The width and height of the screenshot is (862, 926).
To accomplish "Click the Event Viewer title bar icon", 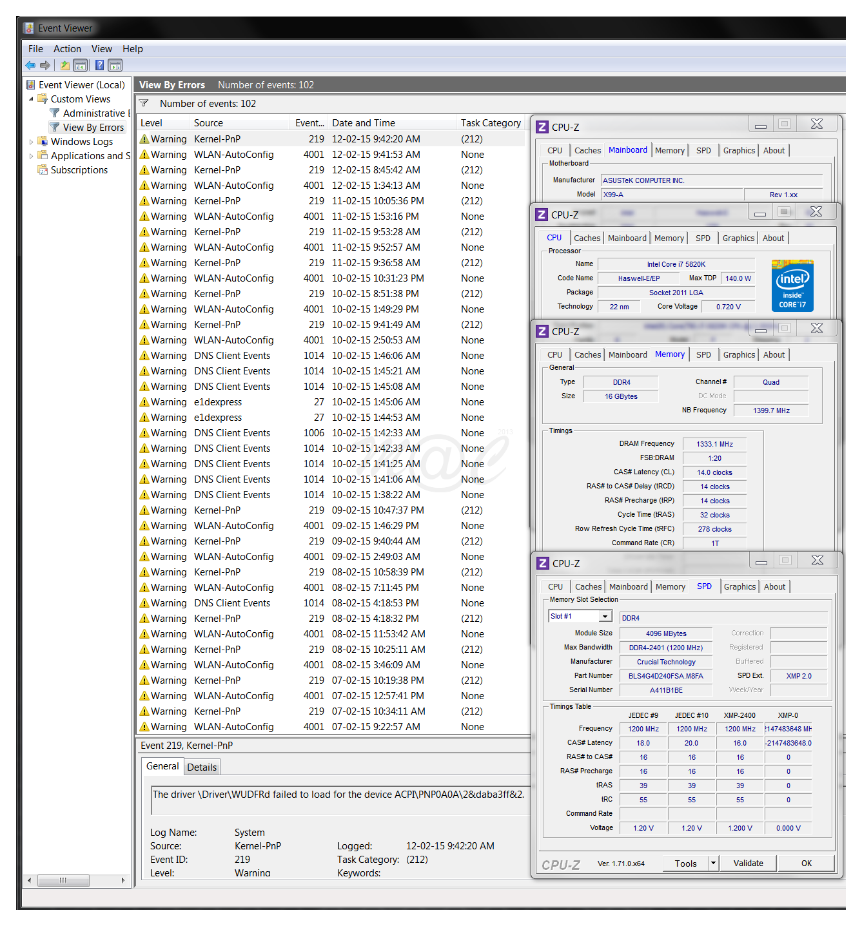I will pyautogui.click(x=28, y=28).
